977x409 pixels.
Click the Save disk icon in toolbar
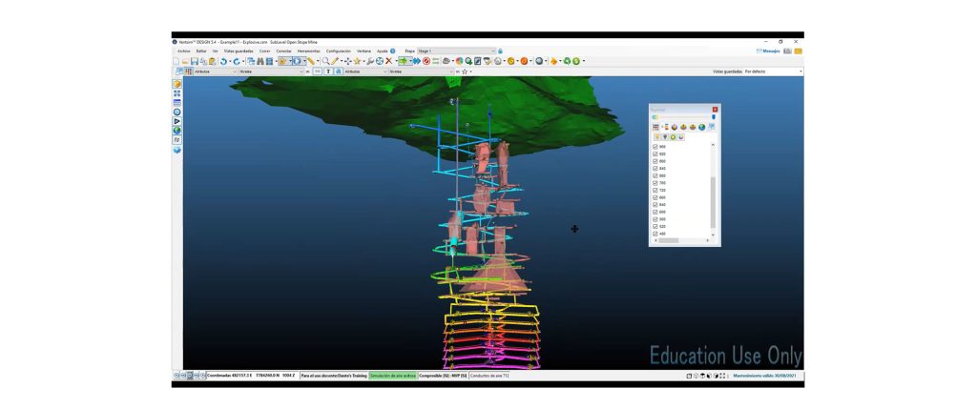click(195, 61)
